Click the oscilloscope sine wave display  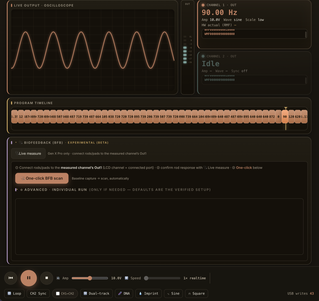tap(93, 51)
